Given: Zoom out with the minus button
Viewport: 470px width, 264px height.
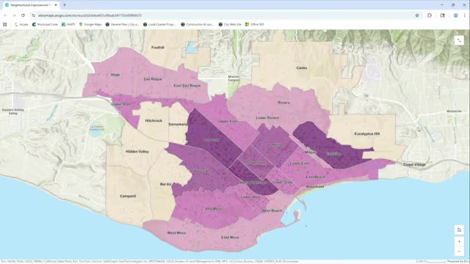Looking at the screenshot, I should click(x=459, y=252).
